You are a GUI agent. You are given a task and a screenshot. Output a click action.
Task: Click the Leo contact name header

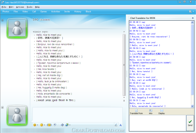click(x=36, y=20)
